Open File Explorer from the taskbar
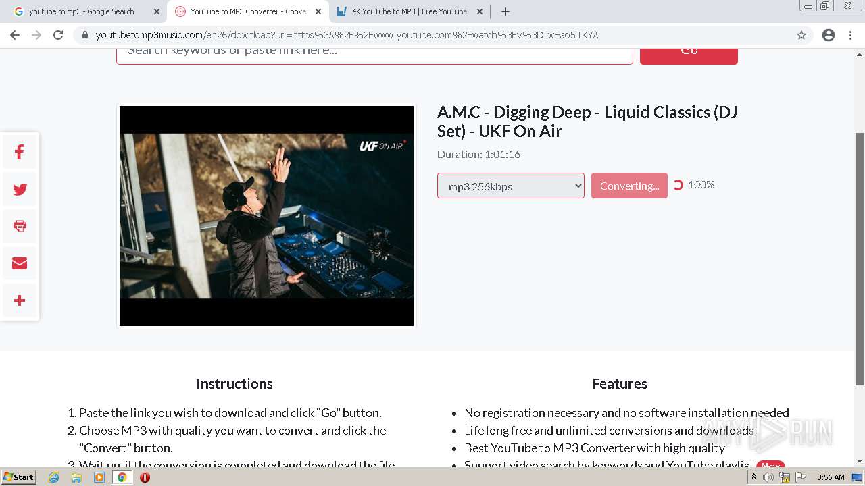 76,477
